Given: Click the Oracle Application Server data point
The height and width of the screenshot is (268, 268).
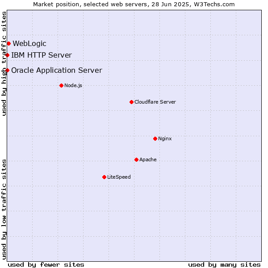Looking at the screenshot, I should 7,70.
